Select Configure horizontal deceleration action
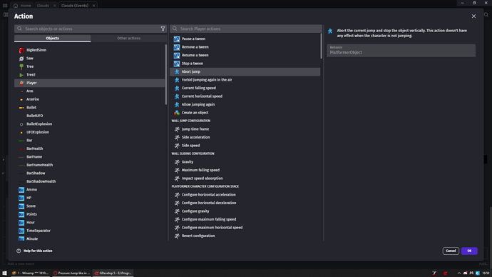The image size is (492, 277). (x=245, y=203)
